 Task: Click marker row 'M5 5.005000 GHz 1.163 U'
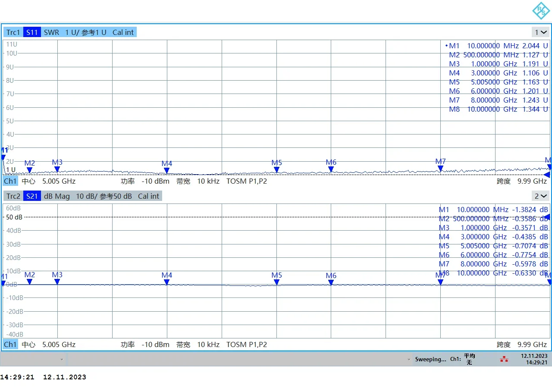coord(498,82)
